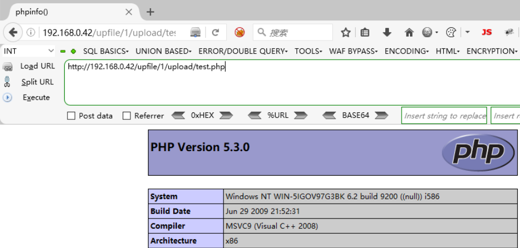Click the x86 architecture value

point(231,241)
